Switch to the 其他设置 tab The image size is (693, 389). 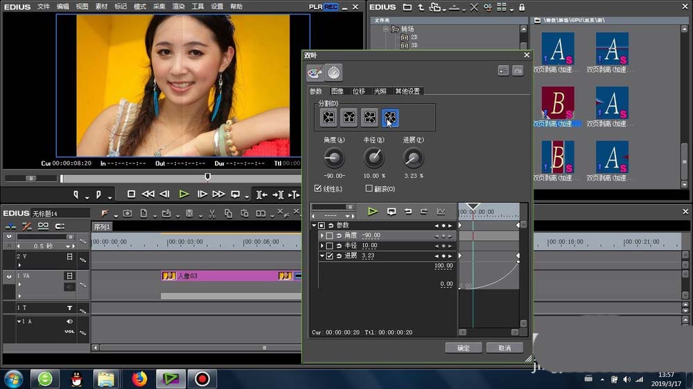coord(407,91)
